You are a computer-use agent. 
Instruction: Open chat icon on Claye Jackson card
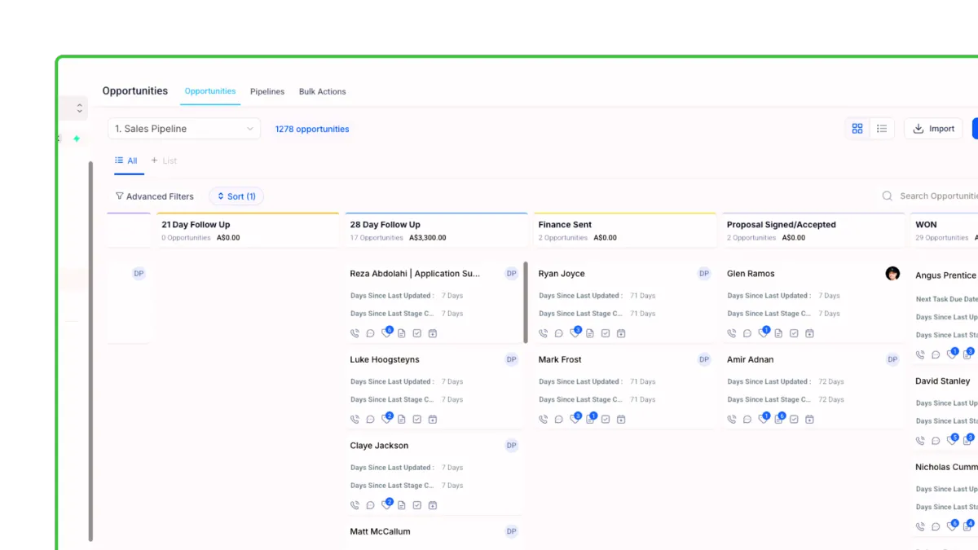click(x=370, y=505)
